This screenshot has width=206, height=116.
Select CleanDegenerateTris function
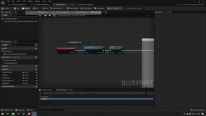11,63
